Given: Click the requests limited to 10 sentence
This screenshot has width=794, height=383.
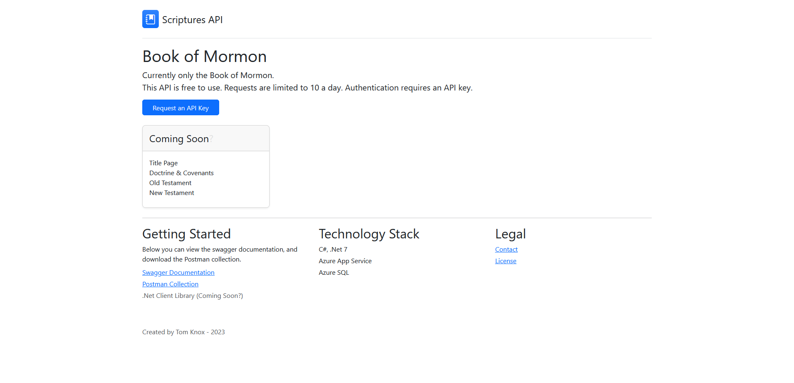Looking at the screenshot, I should (307, 88).
